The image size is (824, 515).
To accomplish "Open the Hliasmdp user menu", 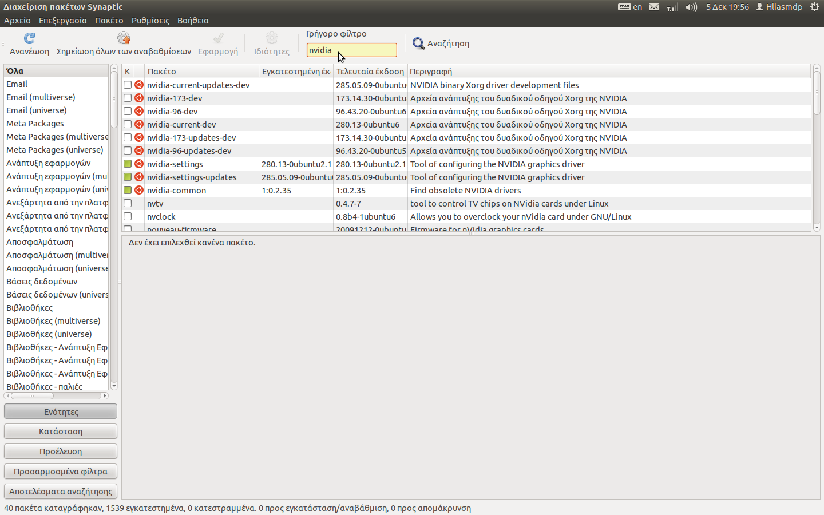I will (779, 7).
